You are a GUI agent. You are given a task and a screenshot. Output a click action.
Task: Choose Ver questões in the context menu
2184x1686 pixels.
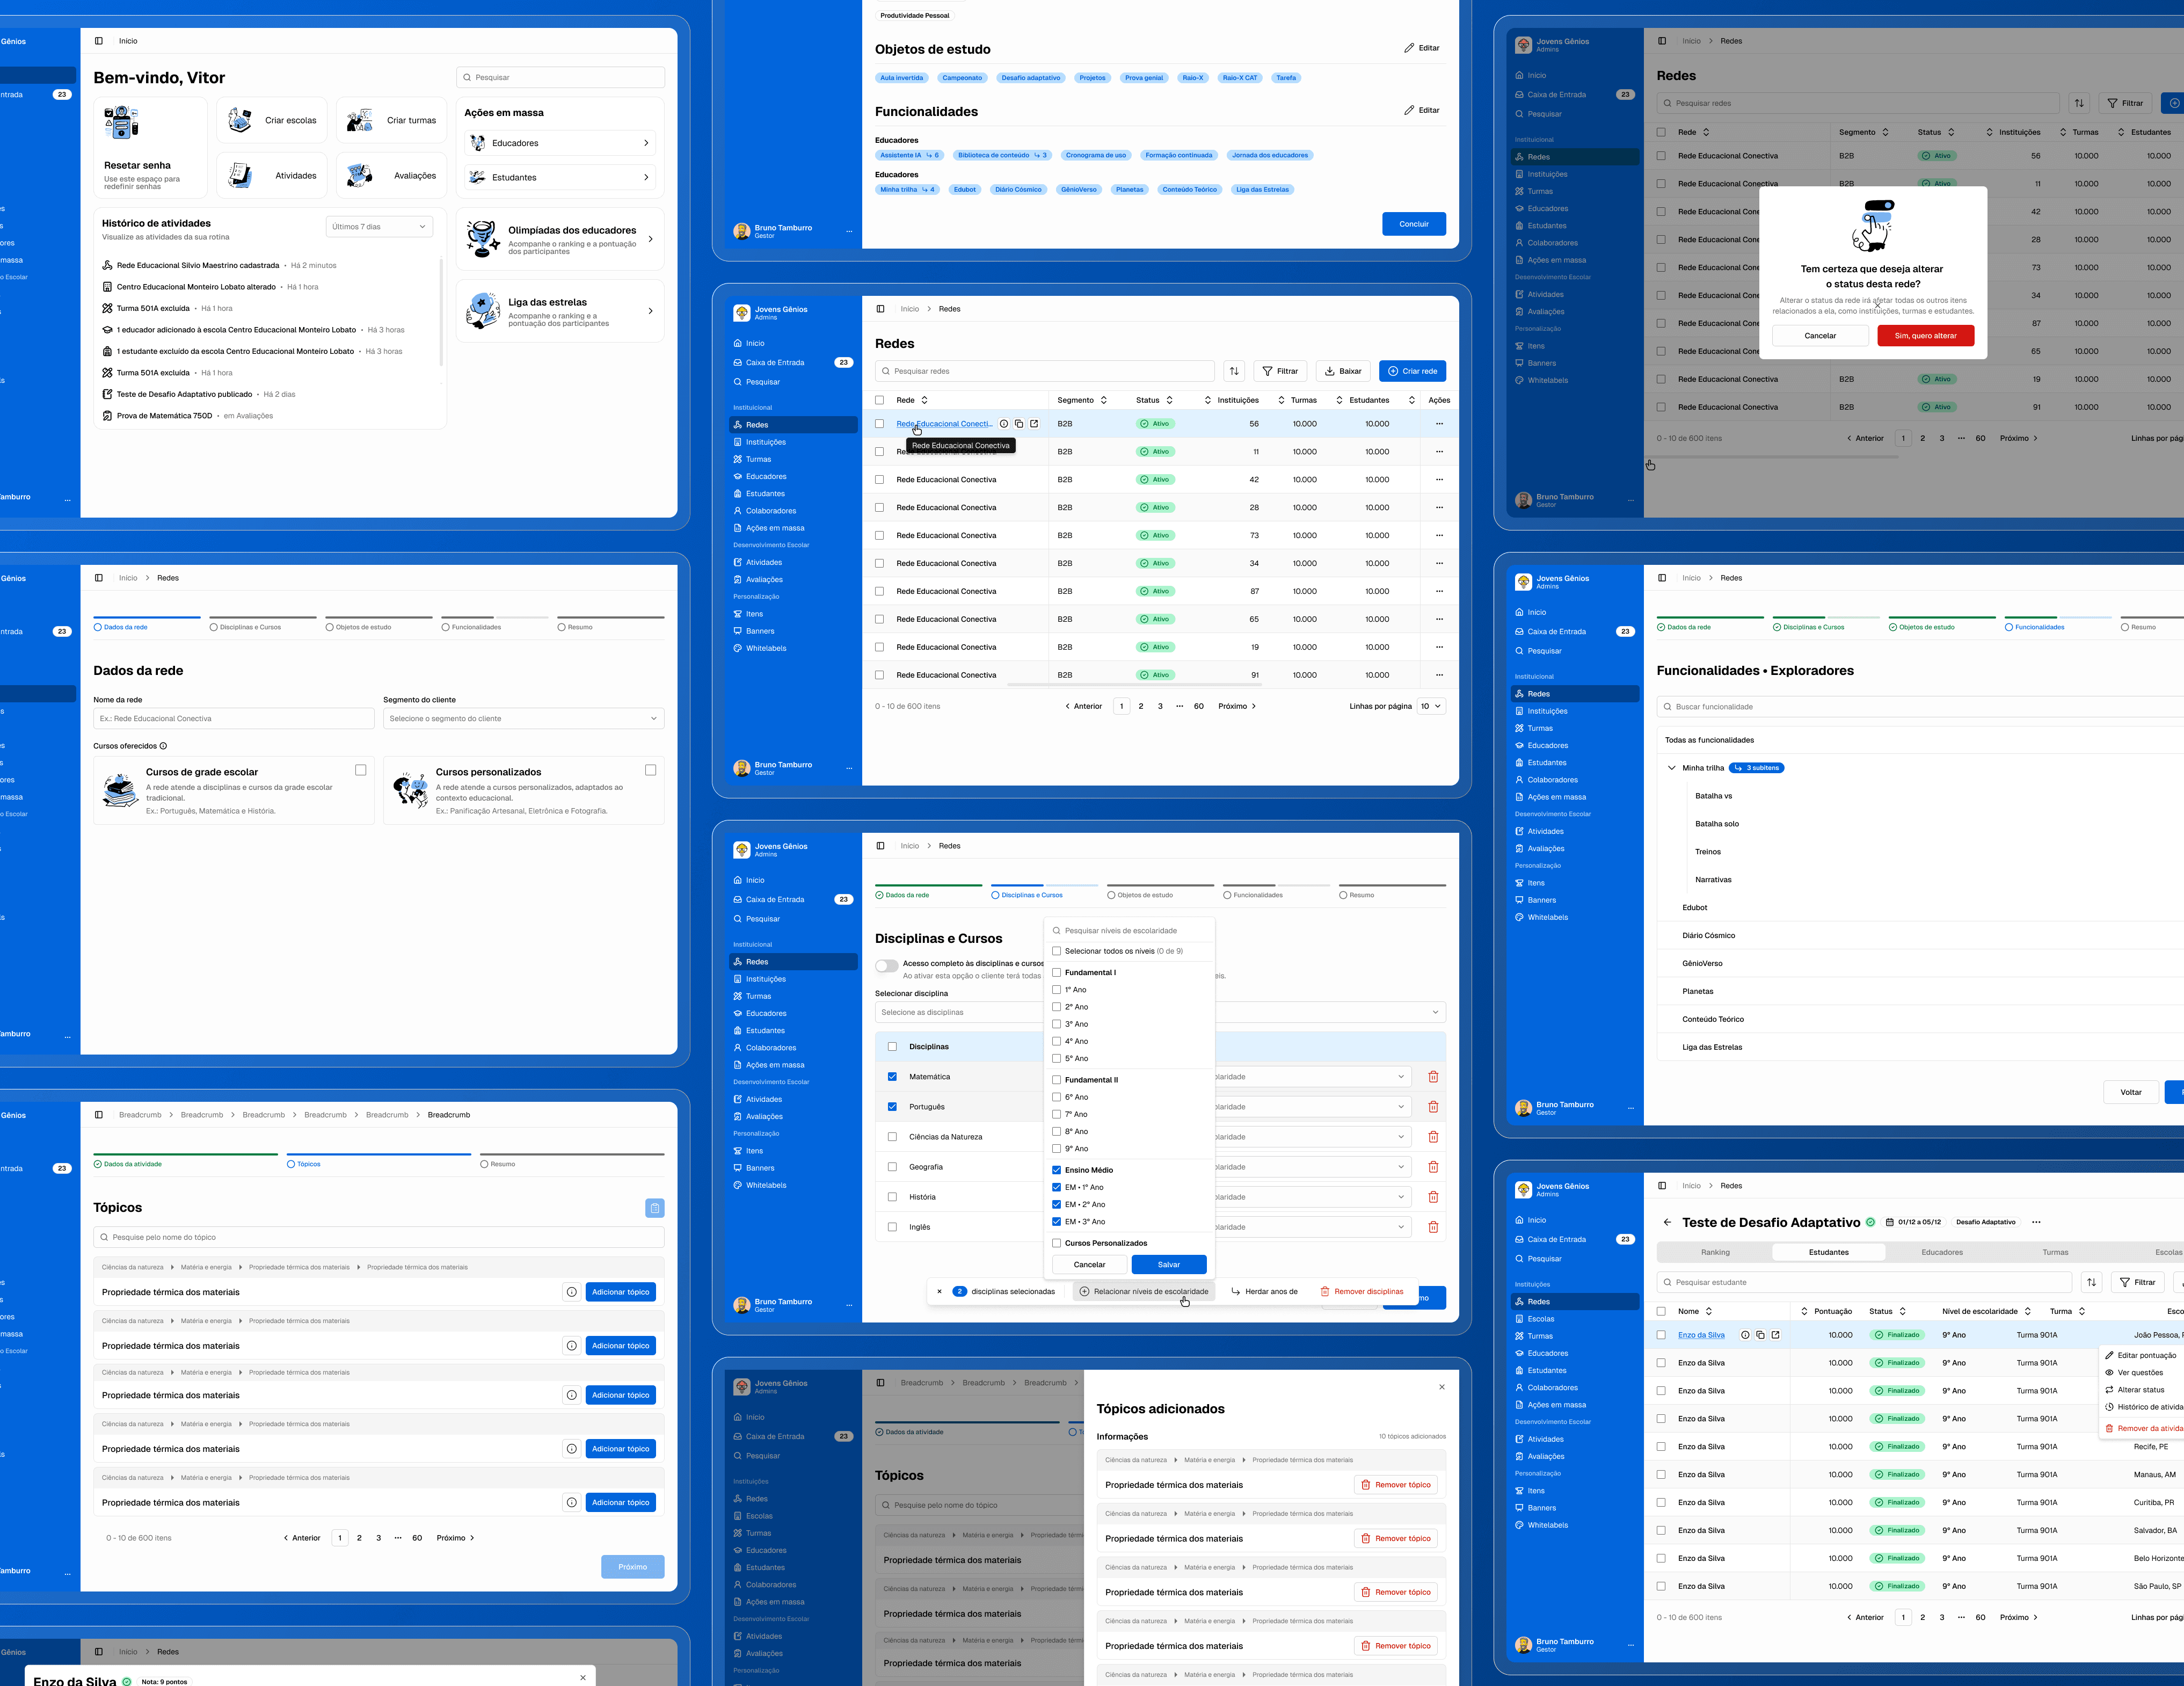click(2139, 1373)
